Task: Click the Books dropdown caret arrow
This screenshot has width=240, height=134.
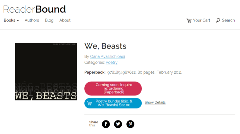Action: coord(18,21)
